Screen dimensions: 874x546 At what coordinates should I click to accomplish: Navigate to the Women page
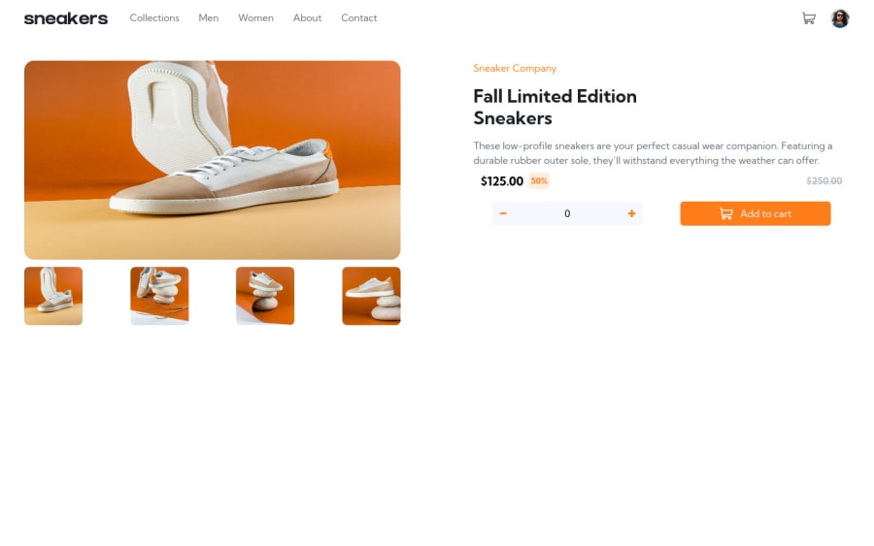255,17
